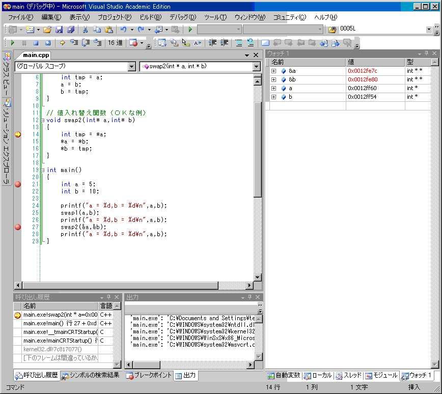The height and width of the screenshot is (394, 442).
Task: Switch to the シンボルの検索結果 tab
Action: point(91,375)
